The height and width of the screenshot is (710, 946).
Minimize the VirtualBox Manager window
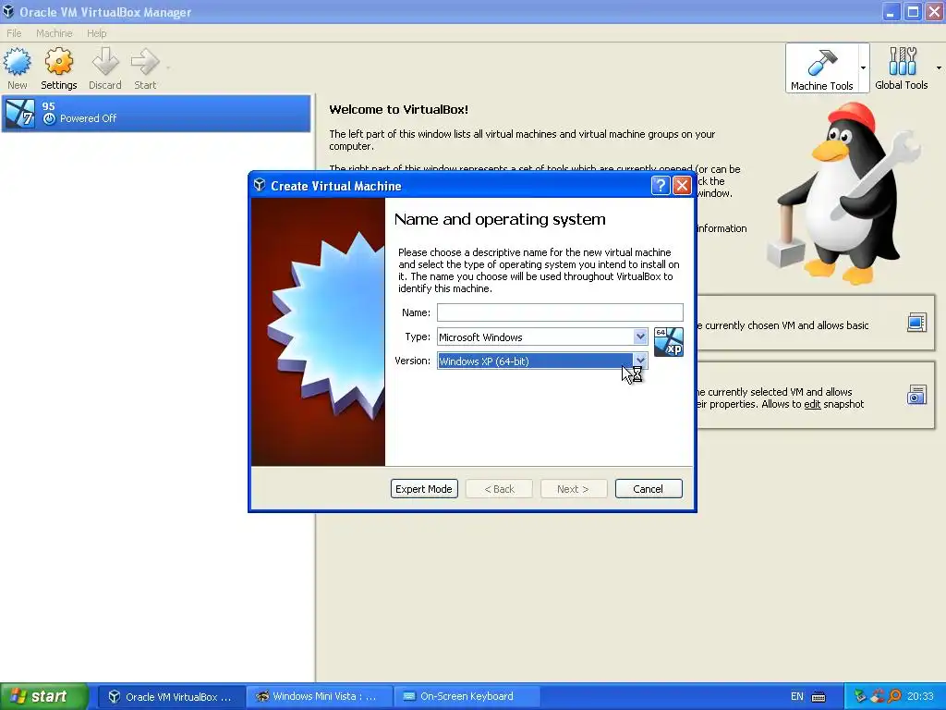click(891, 12)
